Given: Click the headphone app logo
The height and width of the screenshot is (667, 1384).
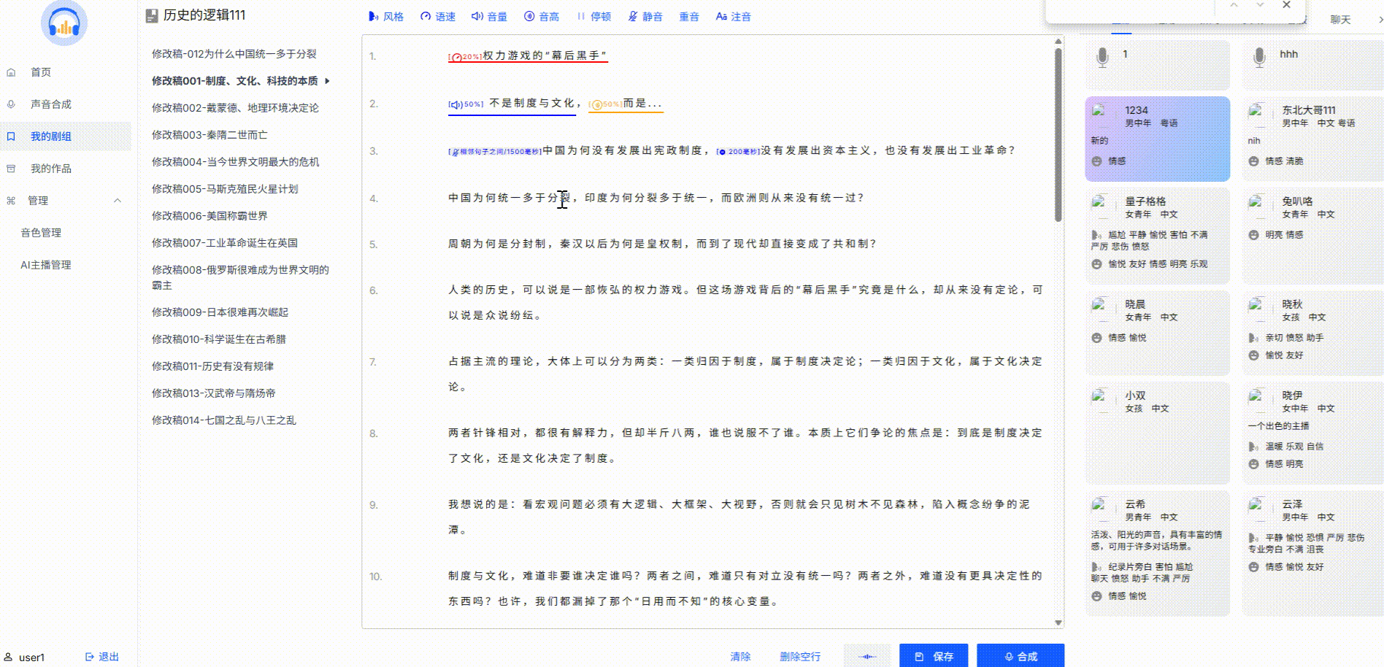Looking at the screenshot, I should [64, 23].
